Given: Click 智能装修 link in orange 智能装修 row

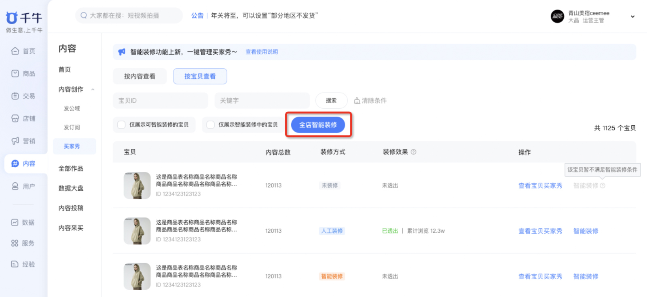Looking at the screenshot, I should tap(586, 276).
